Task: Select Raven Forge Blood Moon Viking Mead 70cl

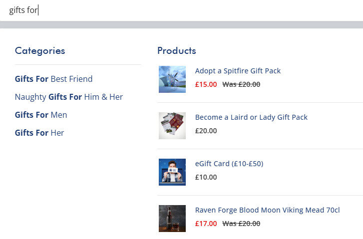Action: pos(267,210)
